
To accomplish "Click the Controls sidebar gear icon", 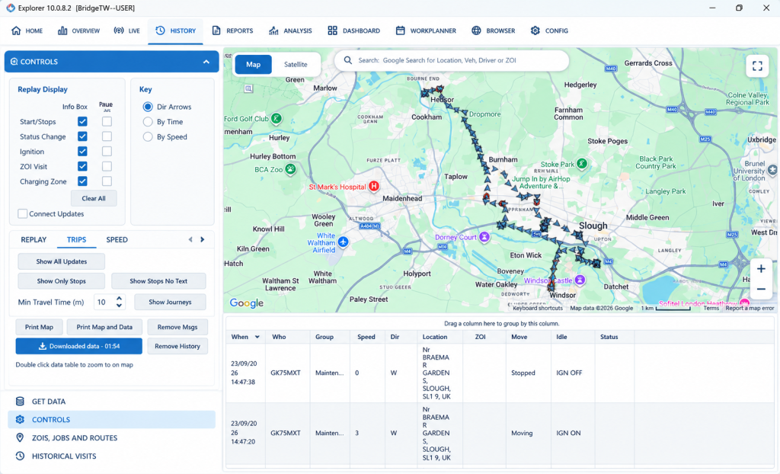I will (x=20, y=420).
